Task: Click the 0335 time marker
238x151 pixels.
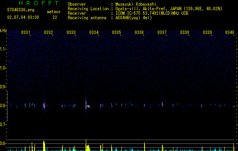Action: pos(117,32)
